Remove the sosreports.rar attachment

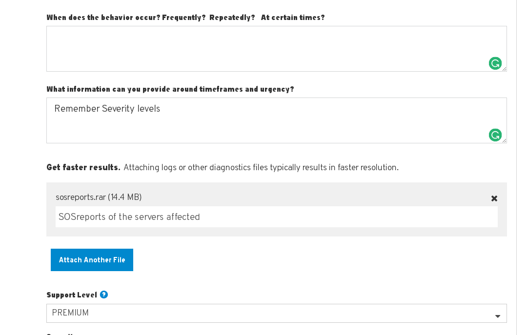494,198
